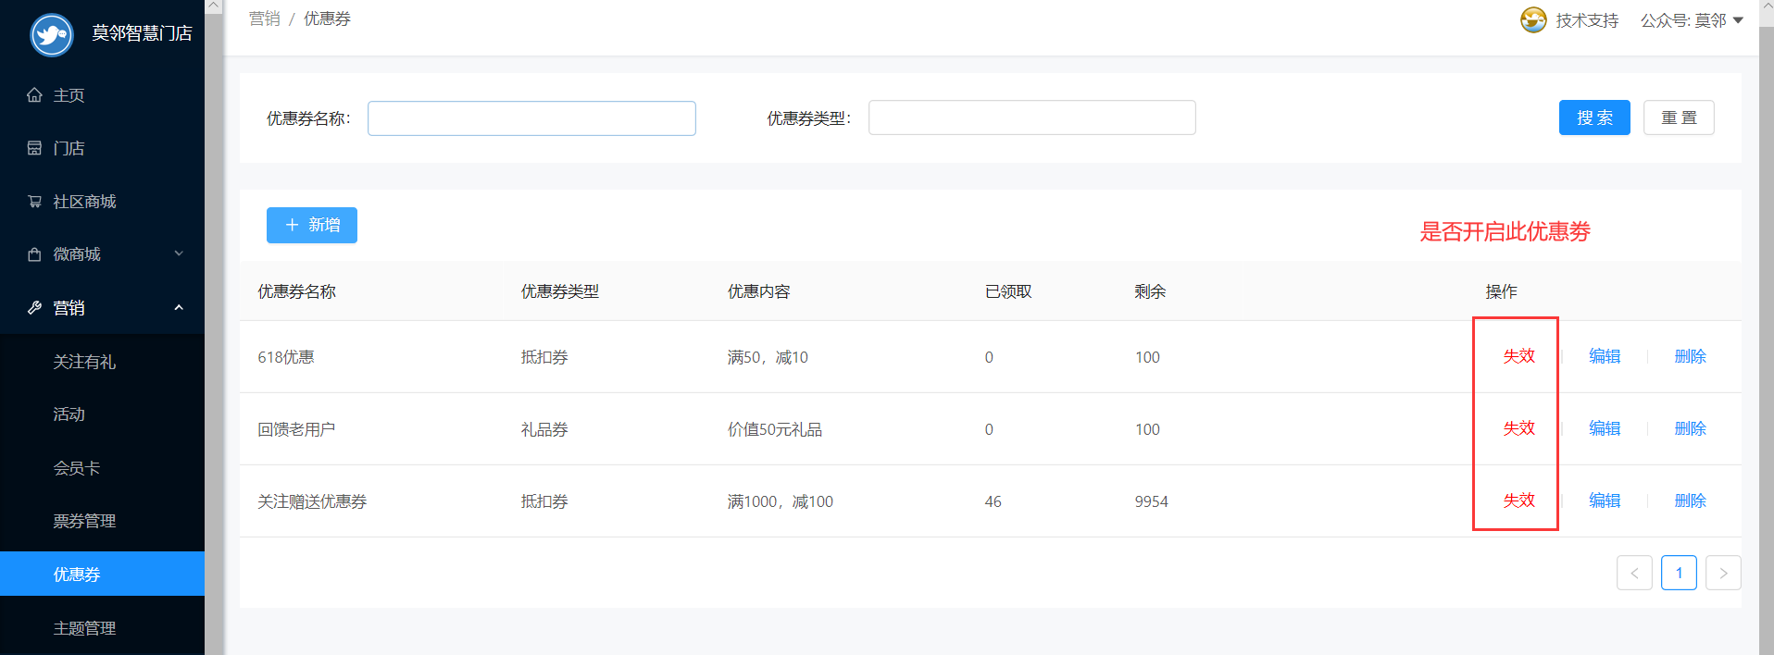Image resolution: width=1774 pixels, height=655 pixels.
Task: Click the 操作 column header
Action: click(1501, 291)
